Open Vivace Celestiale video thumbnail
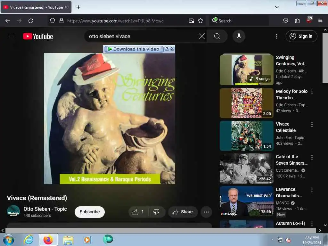This screenshot has height=246, width=328. 246,136
